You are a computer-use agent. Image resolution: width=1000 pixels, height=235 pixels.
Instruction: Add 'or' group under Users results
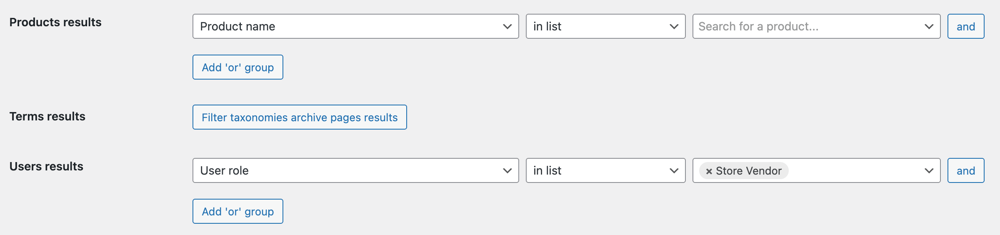[238, 211]
